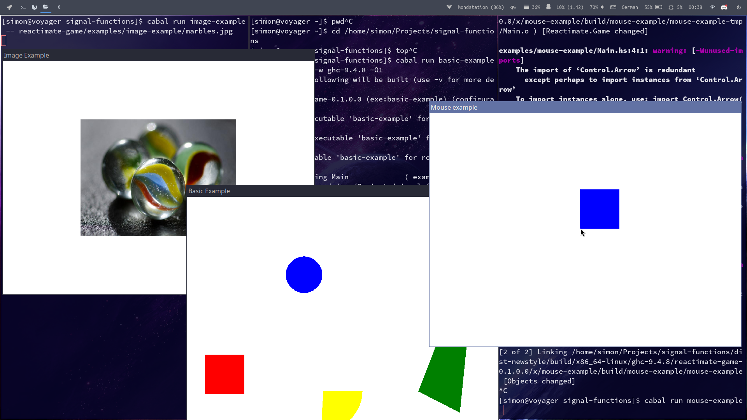The width and height of the screenshot is (747, 420).
Task: Click the Wi-Fi icon beside Mondstation
Action: (x=449, y=7)
